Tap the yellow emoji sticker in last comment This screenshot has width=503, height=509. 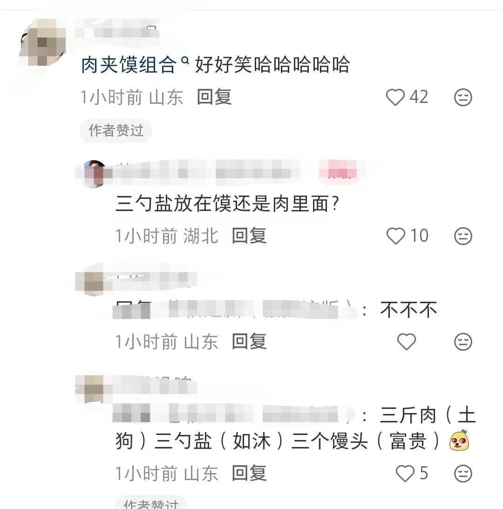459,440
